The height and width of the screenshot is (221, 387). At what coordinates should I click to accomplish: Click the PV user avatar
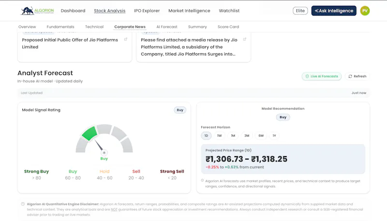click(x=365, y=11)
